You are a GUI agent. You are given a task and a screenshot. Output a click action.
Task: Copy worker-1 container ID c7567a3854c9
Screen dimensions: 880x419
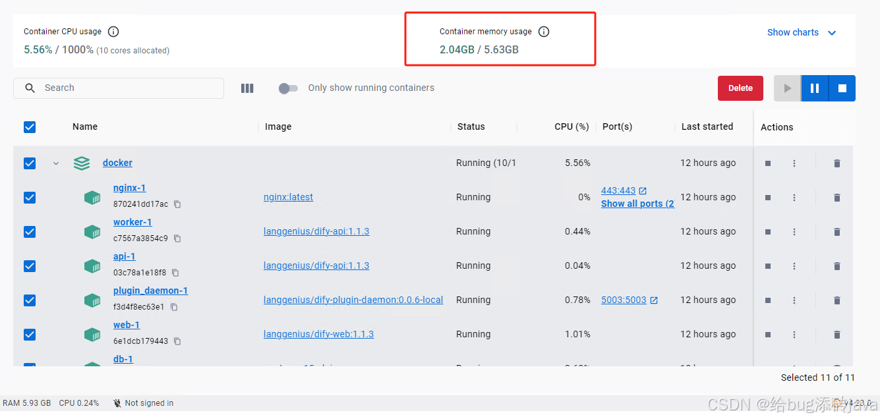tap(177, 238)
